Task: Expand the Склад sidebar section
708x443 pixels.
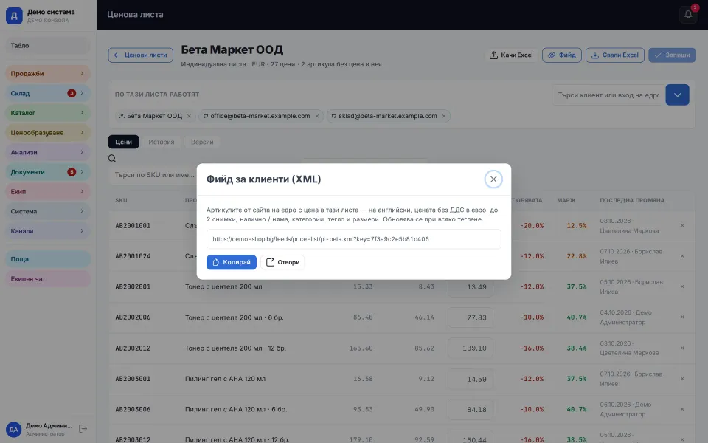Action: (48, 93)
